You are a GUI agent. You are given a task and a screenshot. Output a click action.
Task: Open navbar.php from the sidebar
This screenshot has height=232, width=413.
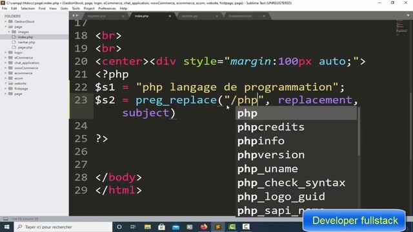(26, 43)
